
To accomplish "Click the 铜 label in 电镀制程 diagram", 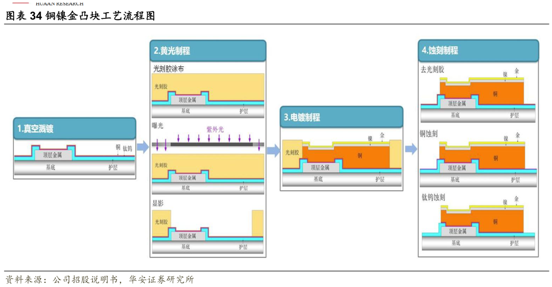I will (x=360, y=155).
